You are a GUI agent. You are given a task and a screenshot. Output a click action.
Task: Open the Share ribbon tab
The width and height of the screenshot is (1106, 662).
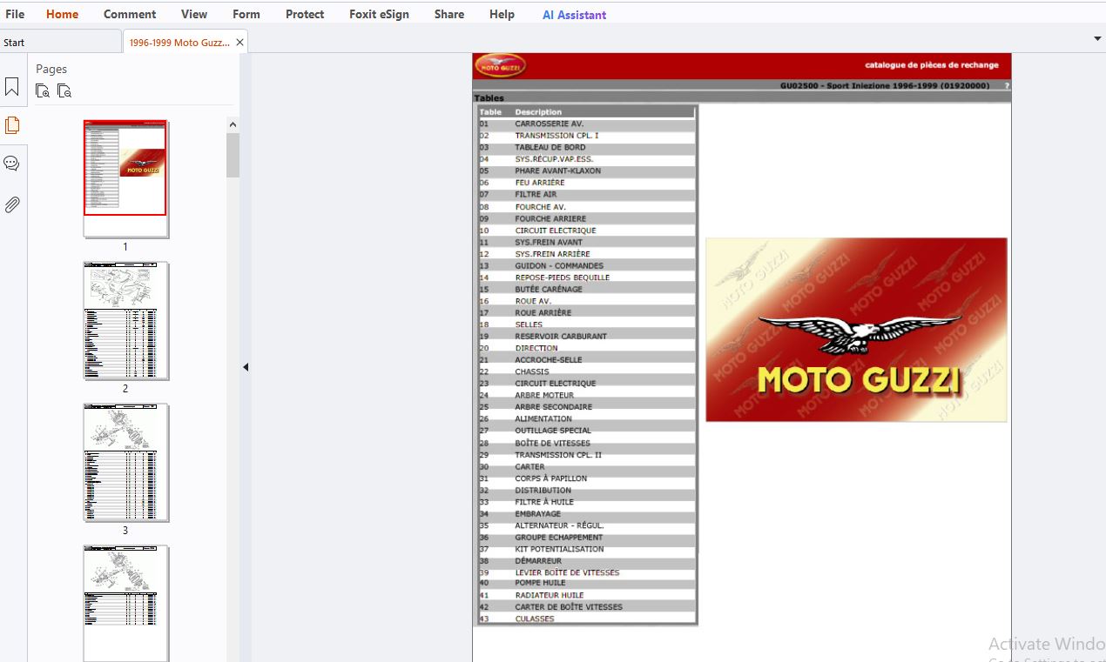pos(449,14)
